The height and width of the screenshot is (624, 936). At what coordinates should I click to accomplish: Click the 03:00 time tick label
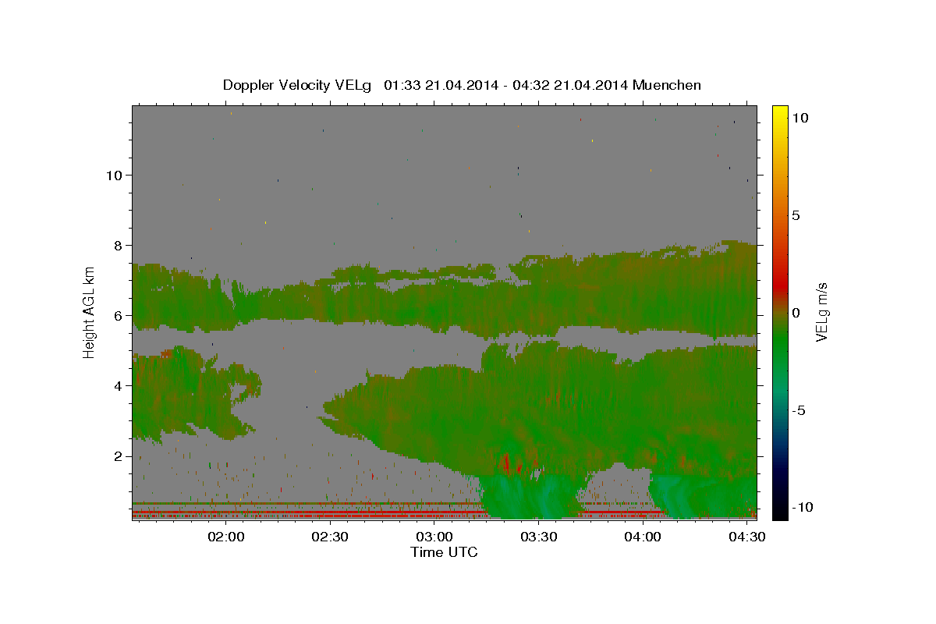(435, 537)
